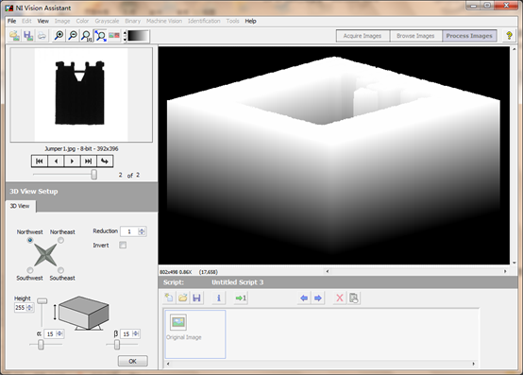The image size is (523, 375).
Task: Click the yellow help question mark icon
Action: [509, 35]
